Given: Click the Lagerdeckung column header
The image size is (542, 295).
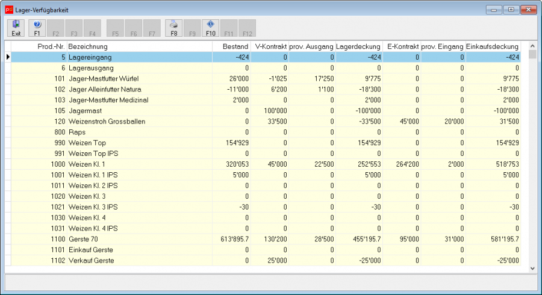Looking at the screenshot, I should pyautogui.click(x=359, y=46).
